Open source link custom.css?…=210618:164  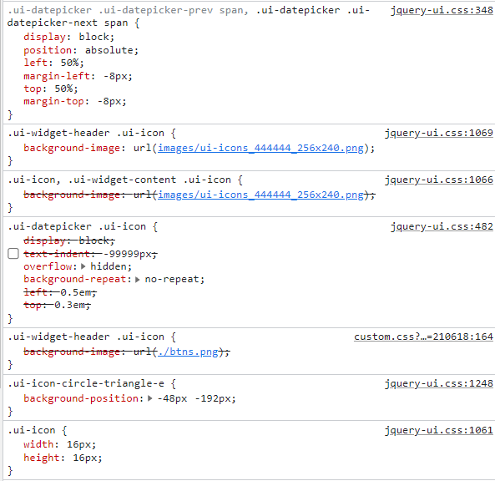tap(423, 337)
